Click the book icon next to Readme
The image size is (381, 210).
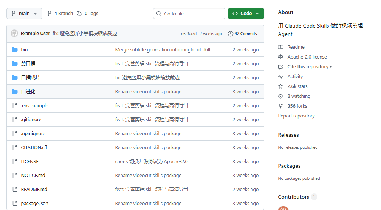280,47
